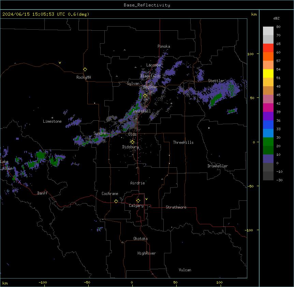
Task: Select the yellow diamond marker below Cochrane
Action: coord(116,201)
